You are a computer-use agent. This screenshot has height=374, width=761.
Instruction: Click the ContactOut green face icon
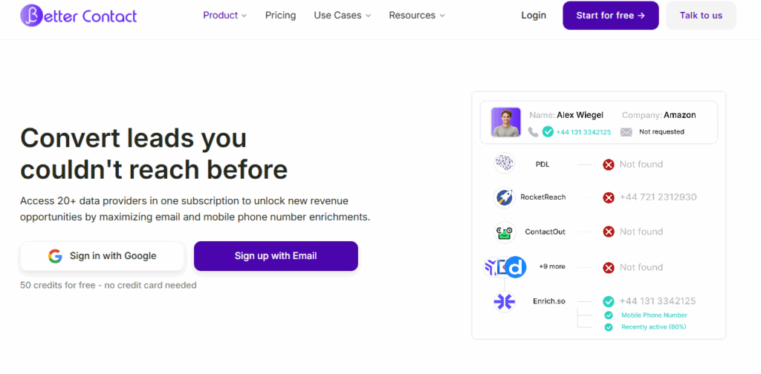505,232
